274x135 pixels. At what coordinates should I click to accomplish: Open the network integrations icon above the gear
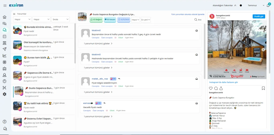tap(5, 88)
